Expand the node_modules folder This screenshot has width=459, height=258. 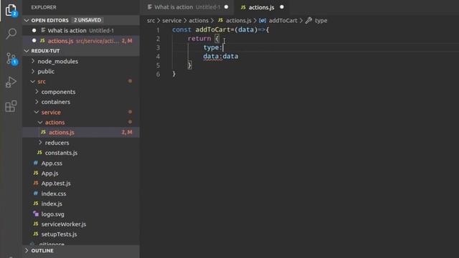(33, 61)
